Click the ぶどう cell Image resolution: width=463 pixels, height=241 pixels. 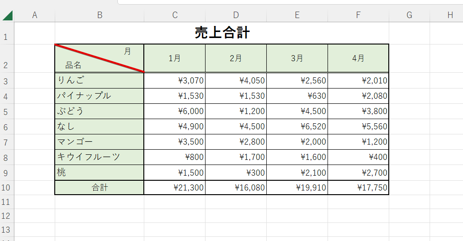(x=99, y=111)
